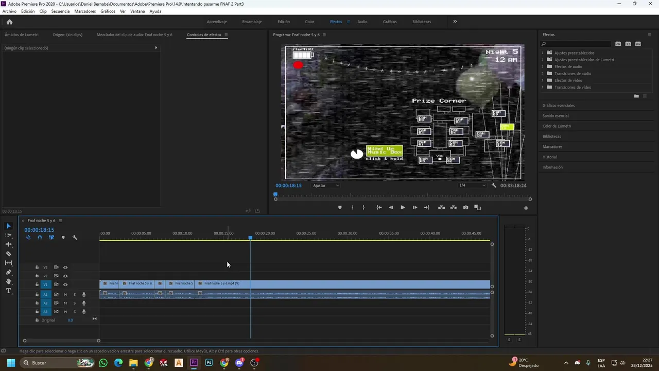Switch to Ámbitos de Lumetri tab

[x=22, y=35]
